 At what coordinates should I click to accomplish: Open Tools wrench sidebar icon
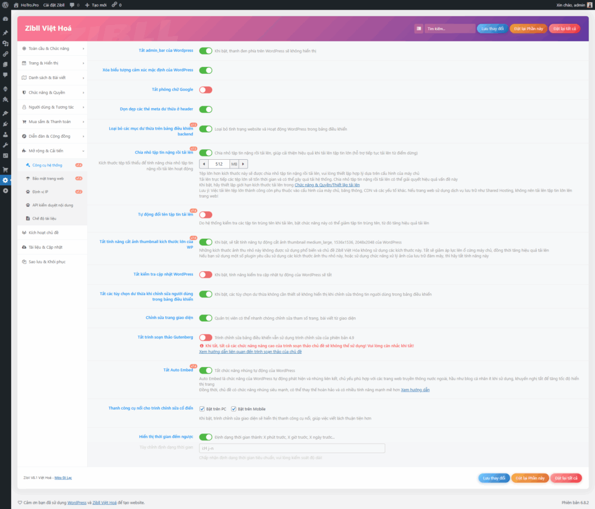[x=5, y=145]
